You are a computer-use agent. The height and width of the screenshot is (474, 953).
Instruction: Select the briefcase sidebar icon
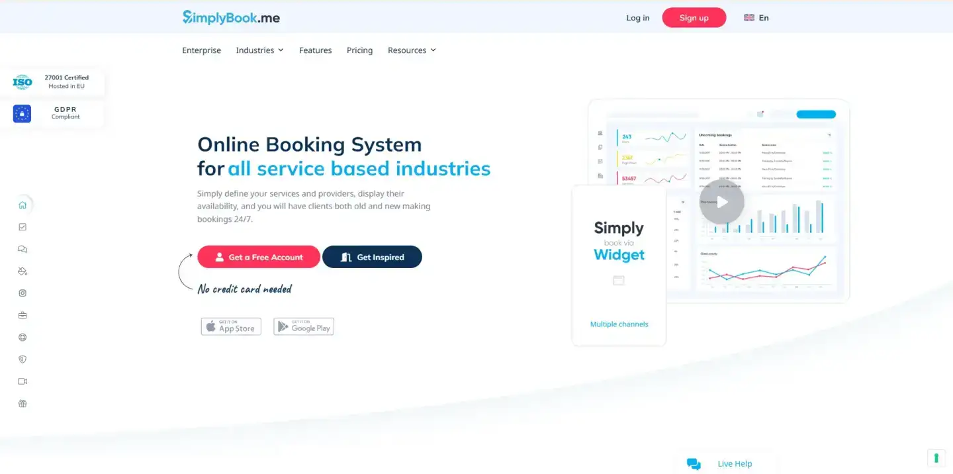pos(23,315)
